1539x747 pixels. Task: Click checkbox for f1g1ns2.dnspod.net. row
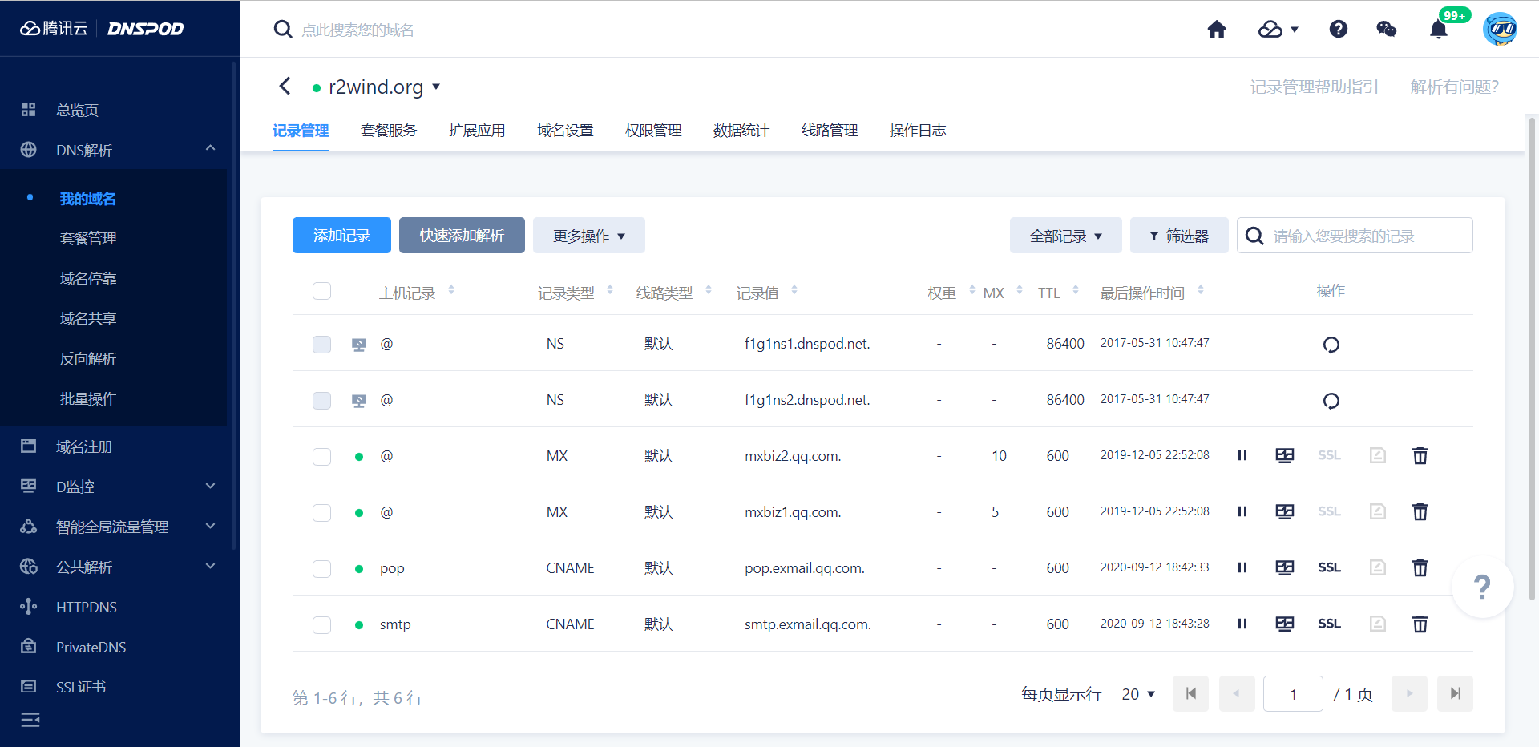point(321,400)
